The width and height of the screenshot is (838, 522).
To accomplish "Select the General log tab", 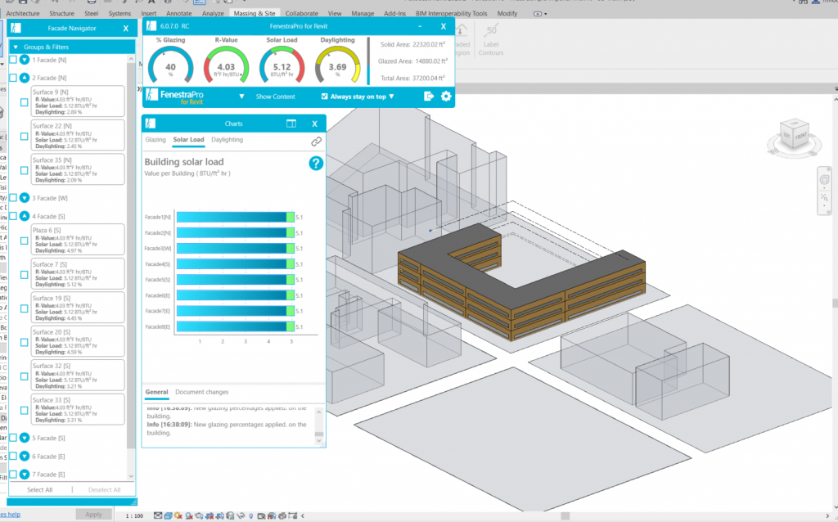I will [x=156, y=392].
